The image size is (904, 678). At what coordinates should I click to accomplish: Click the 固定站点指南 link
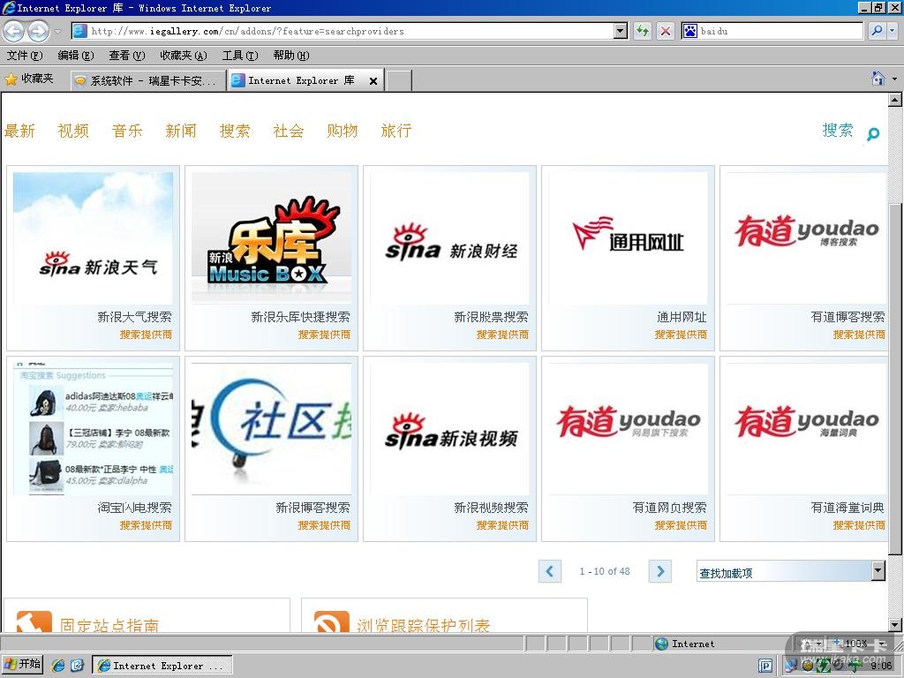click(x=109, y=626)
